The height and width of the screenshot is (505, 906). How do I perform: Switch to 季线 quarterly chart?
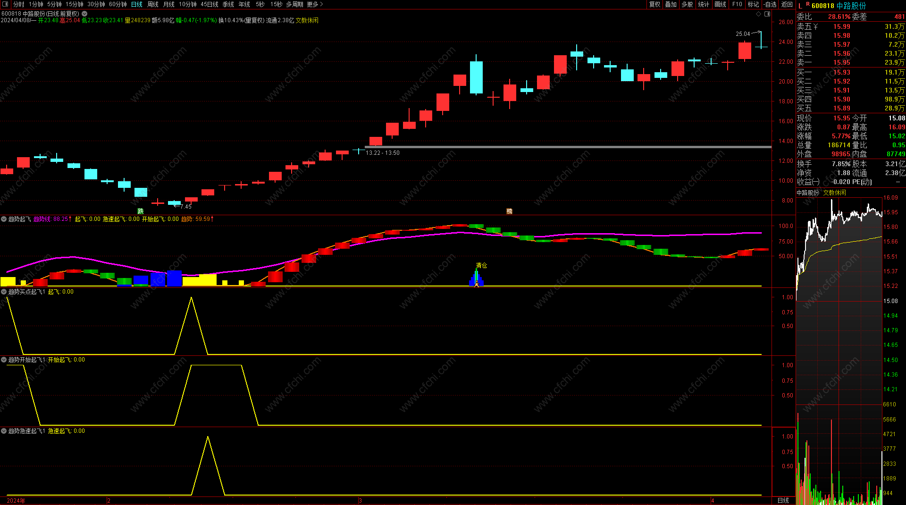coord(228,4)
